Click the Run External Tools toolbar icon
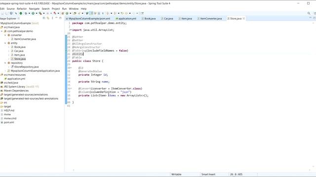316x177 pixels. tap(40, 13)
